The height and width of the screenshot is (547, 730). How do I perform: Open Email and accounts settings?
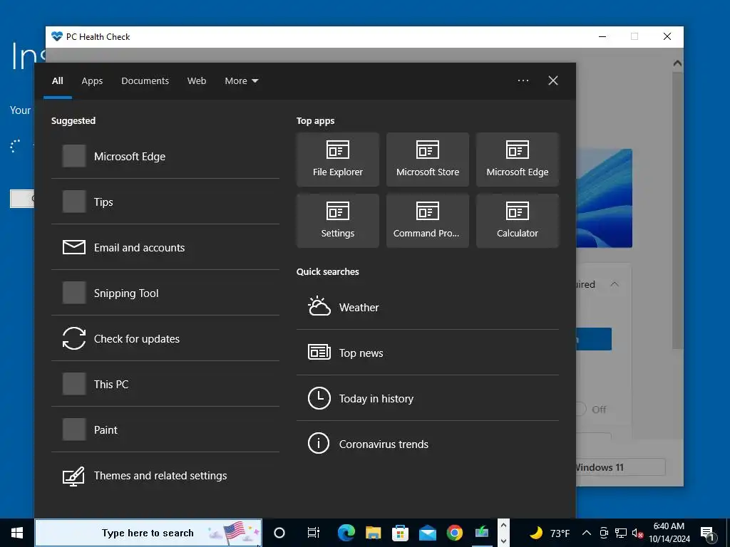pos(165,247)
